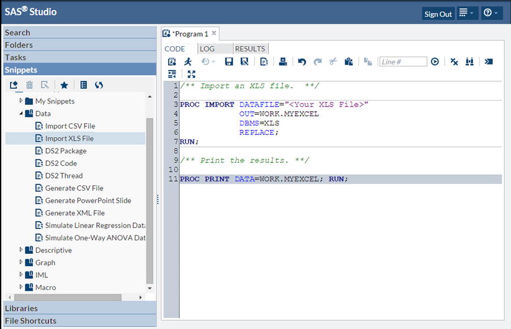Collapse the Data snippets folder
The height and width of the screenshot is (329, 511).
(21, 114)
